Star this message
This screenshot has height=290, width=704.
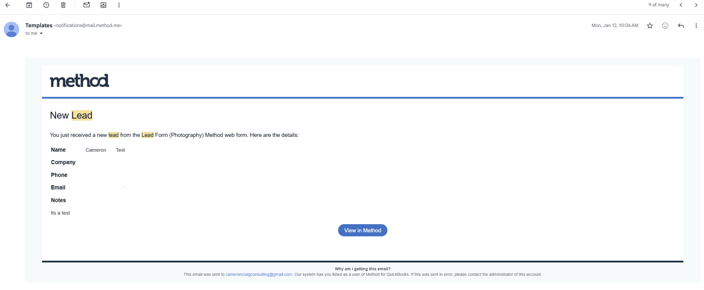pyautogui.click(x=650, y=26)
